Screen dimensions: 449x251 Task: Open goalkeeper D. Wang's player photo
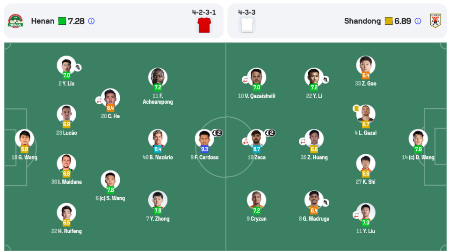click(x=418, y=138)
